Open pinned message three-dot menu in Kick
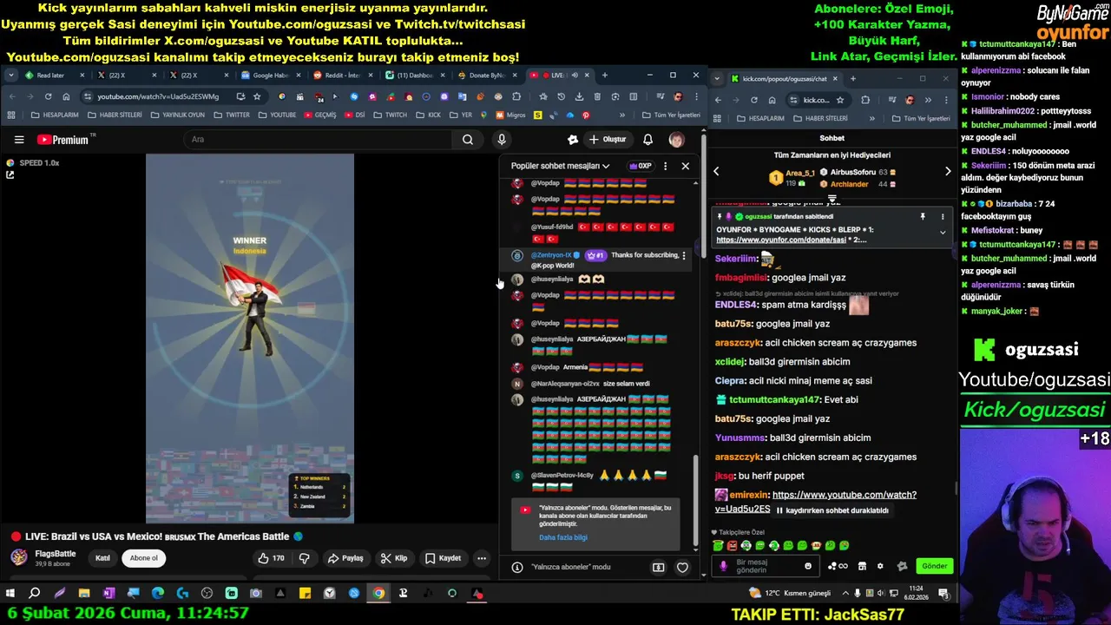The width and height of the screenshot is (1111, 625). [x=943, y=216]
